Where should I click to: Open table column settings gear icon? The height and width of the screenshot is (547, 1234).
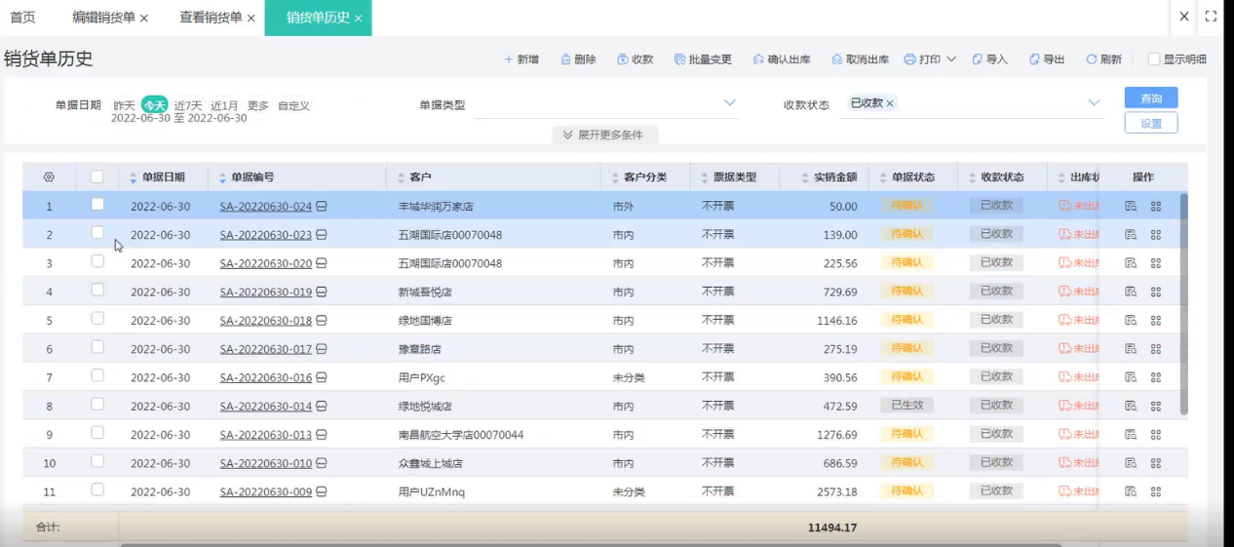(49, 177)
